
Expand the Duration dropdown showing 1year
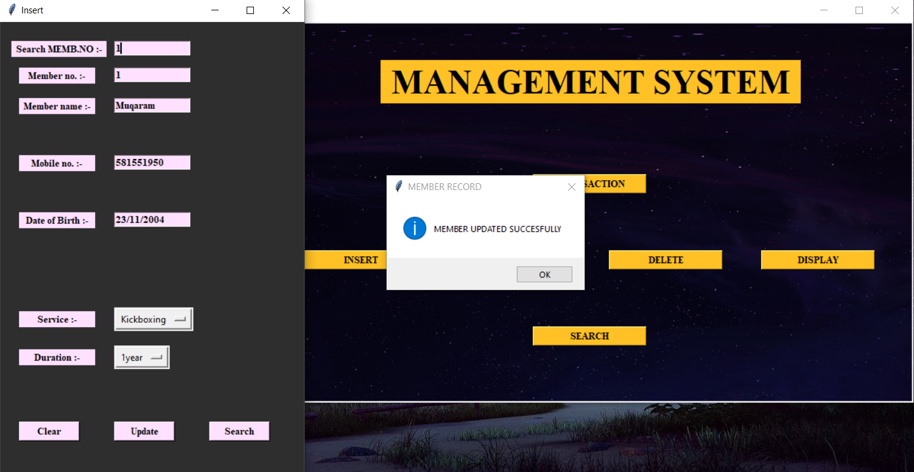[x=140, y=357]
